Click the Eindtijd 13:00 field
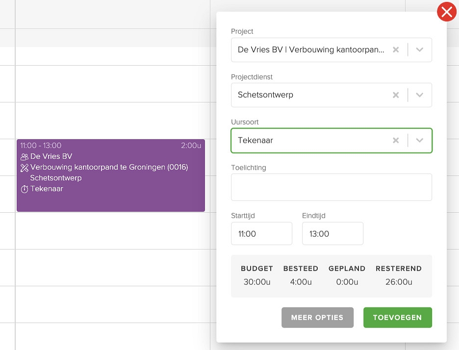 [332, 234]
